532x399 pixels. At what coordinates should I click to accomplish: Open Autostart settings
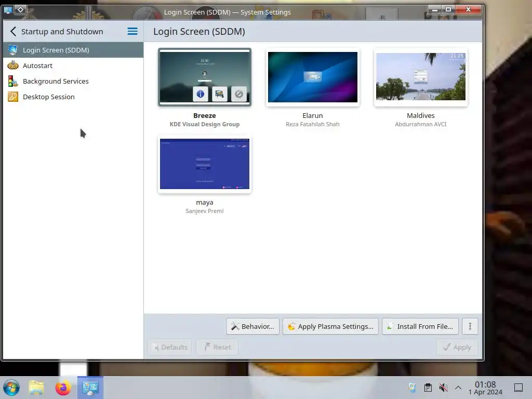(x=73, y=65)
